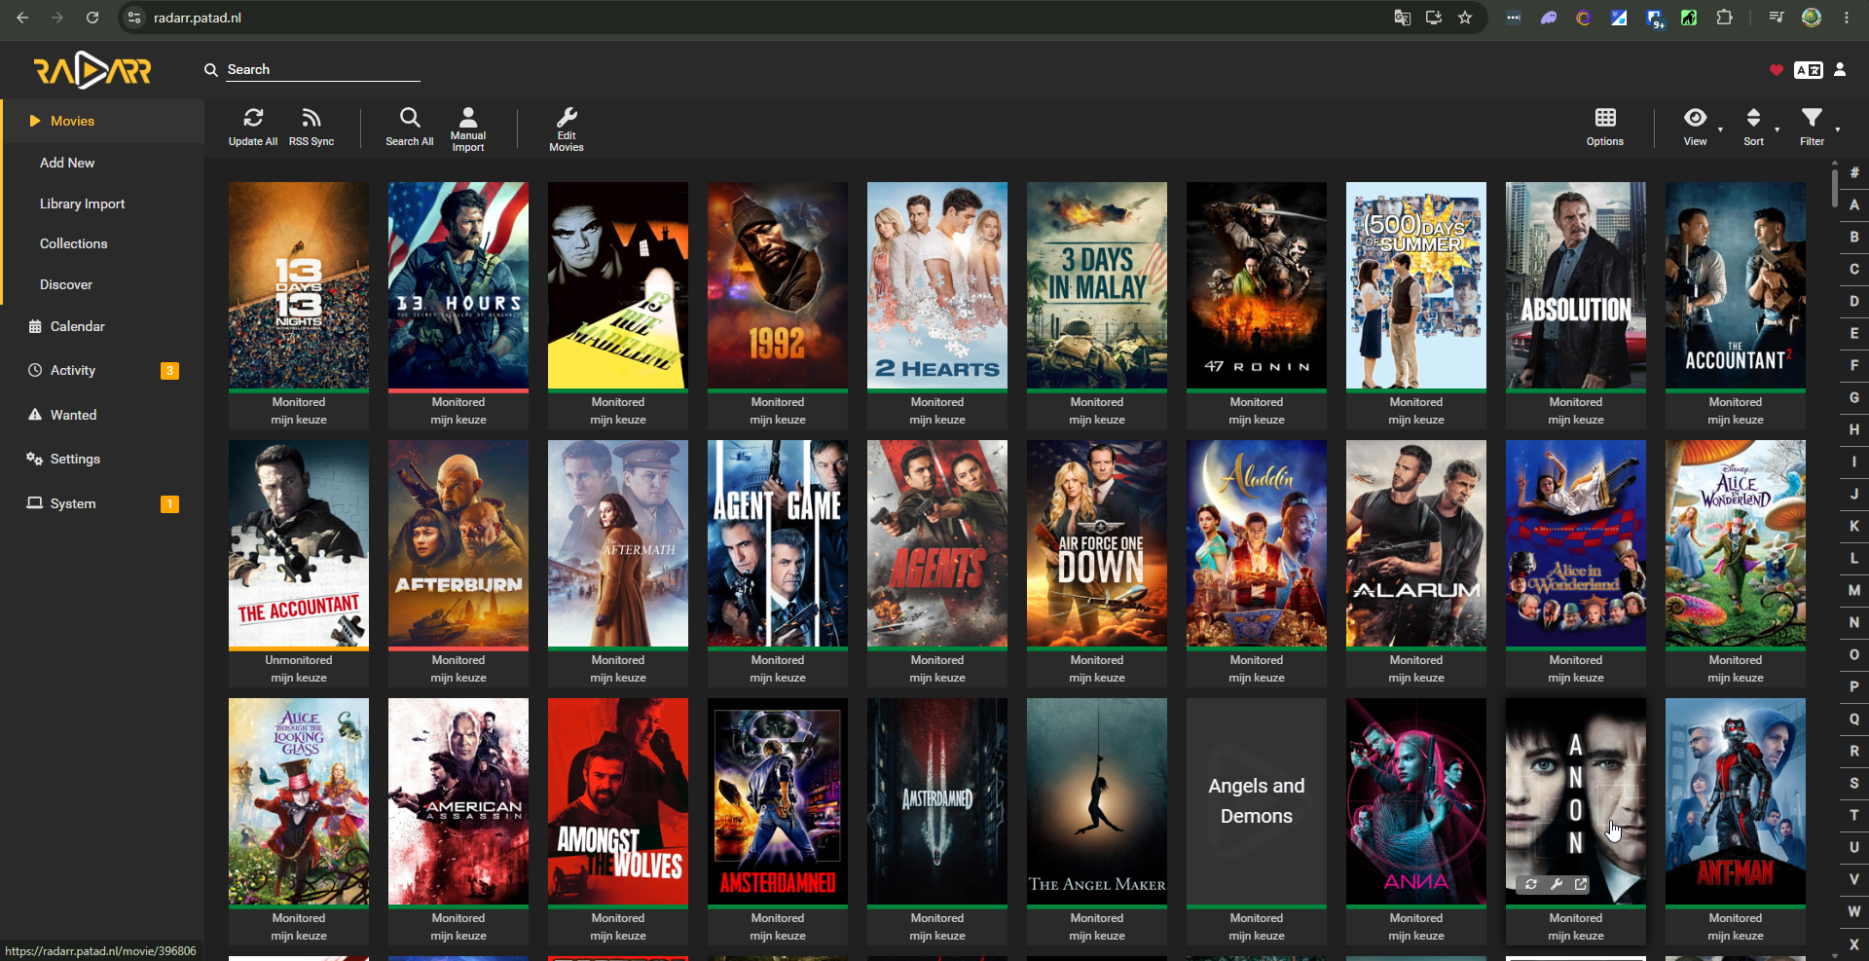Open the Calendar page label
The image size is (1869, 961).
pyautogui.click(x=78, y=326)
